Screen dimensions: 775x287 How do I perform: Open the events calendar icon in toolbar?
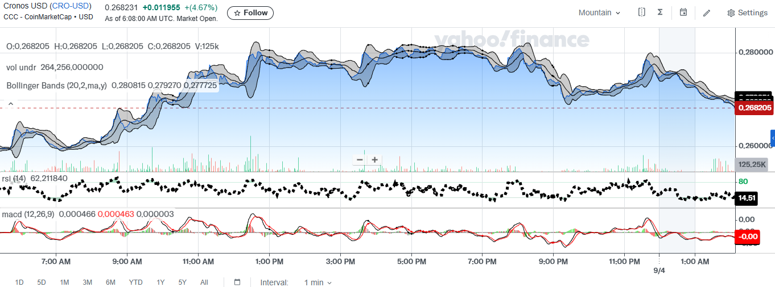(x=683, y=12)
